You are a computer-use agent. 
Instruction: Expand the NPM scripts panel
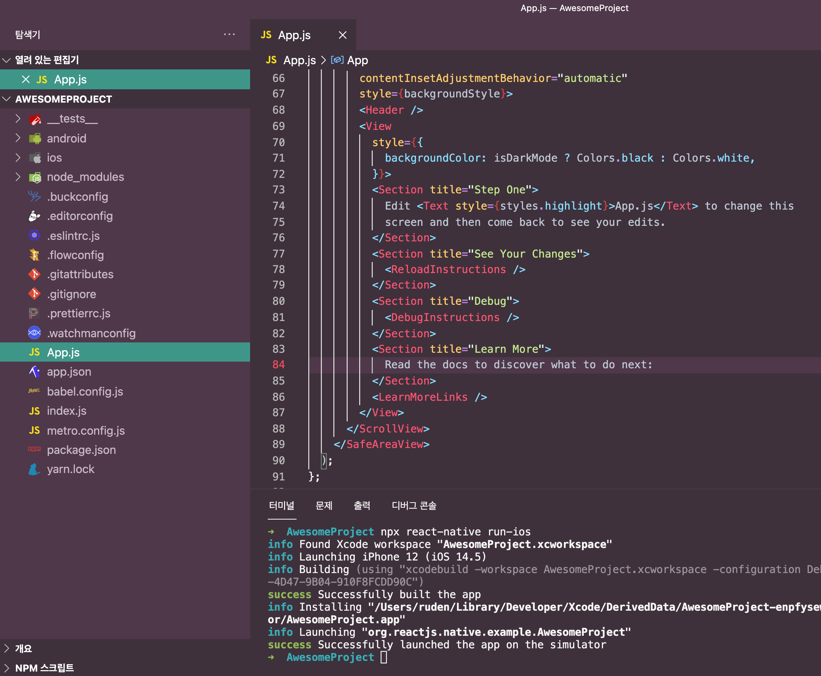point(6,668)
